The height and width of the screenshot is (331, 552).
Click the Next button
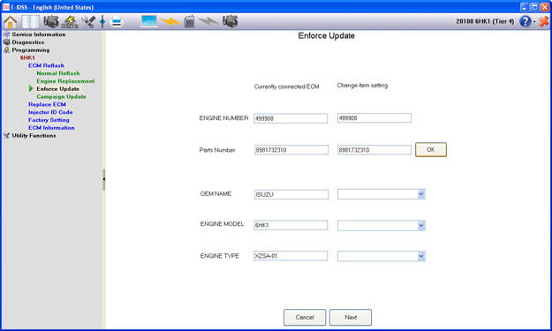pos(351,317)
